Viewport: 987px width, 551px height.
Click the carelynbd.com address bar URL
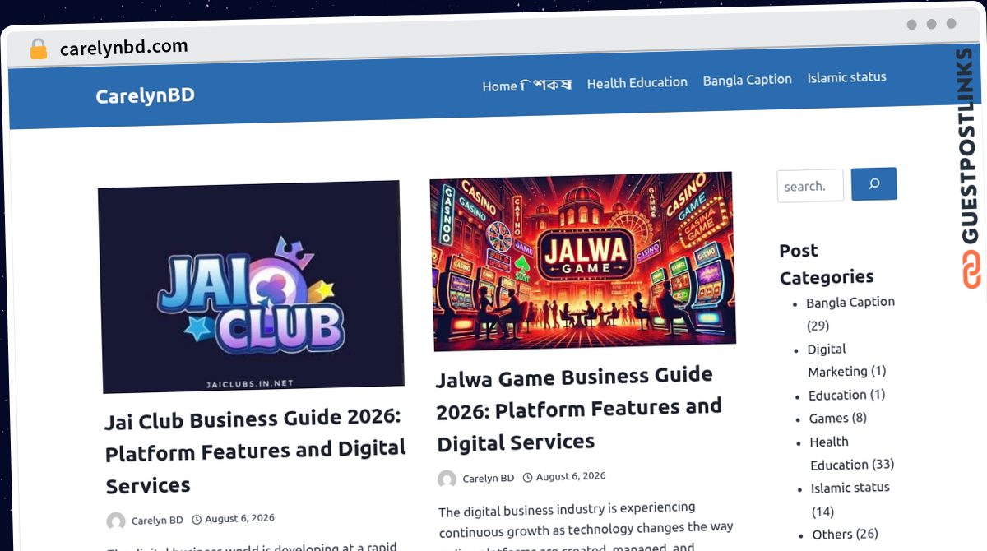coord(124,47)
